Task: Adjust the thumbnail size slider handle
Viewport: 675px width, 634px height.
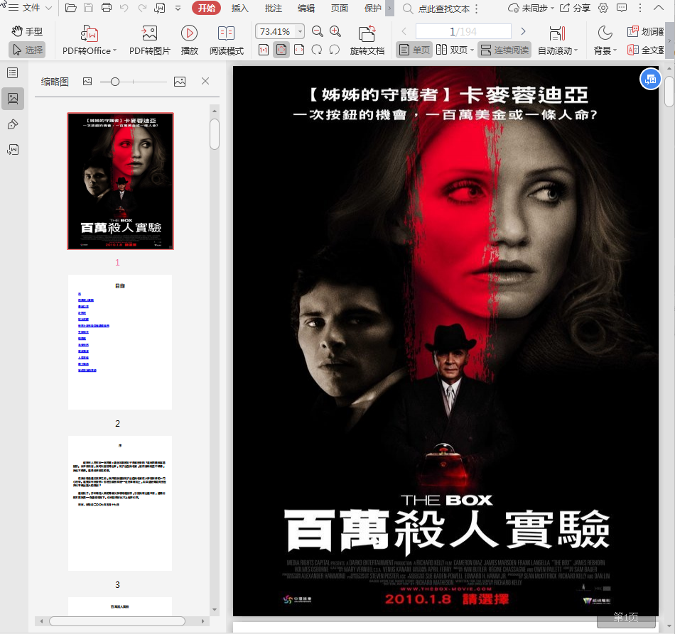Action: (x=115, y=82)
